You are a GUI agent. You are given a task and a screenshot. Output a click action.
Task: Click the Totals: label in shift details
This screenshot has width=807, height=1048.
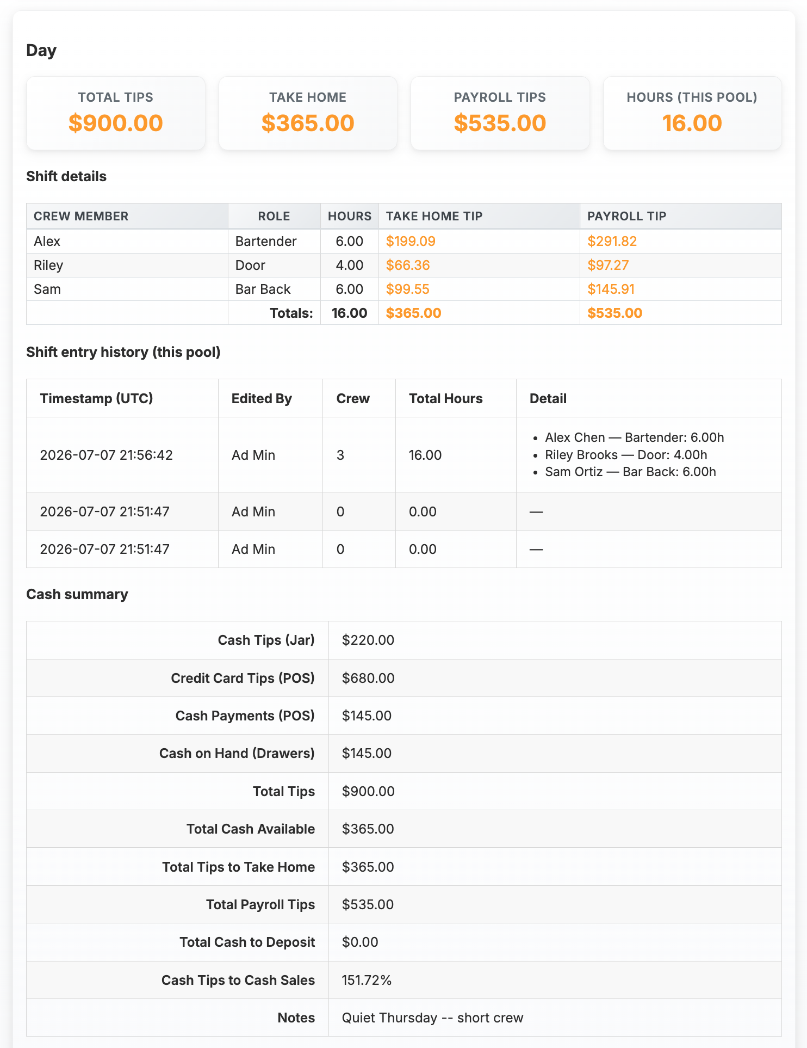291,313
